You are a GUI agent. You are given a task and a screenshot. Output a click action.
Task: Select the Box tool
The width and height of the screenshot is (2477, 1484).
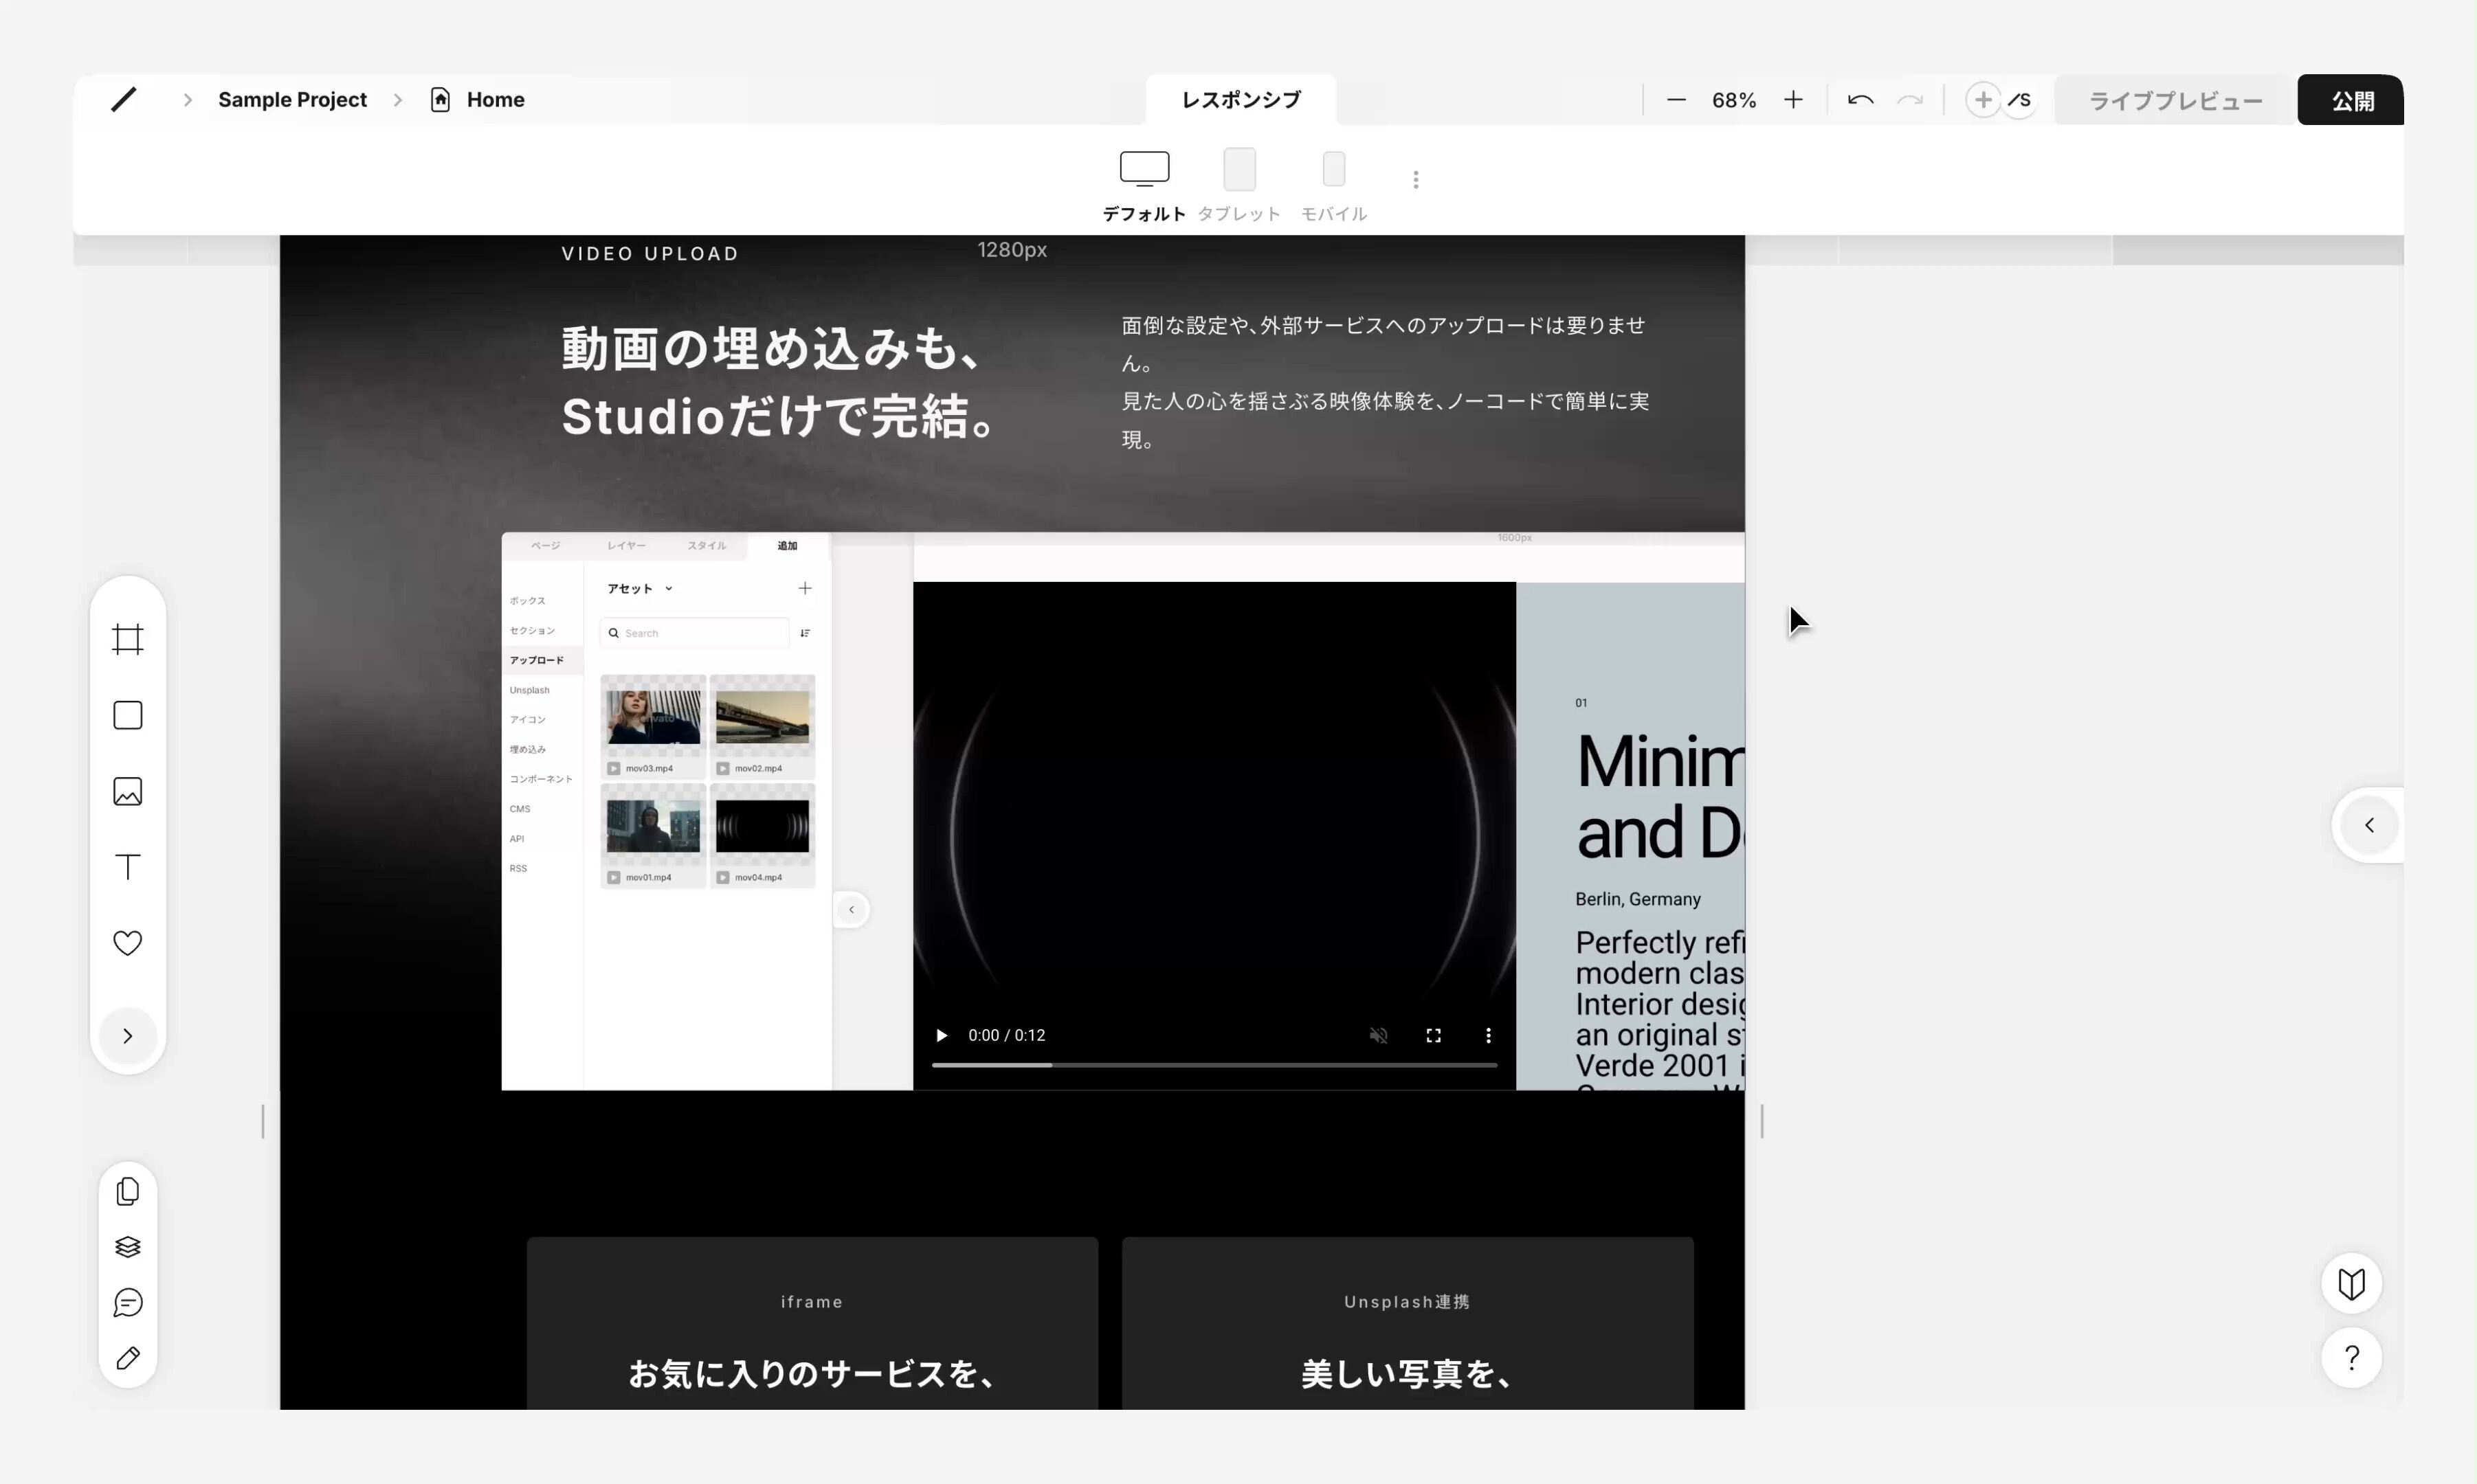tap(128, 715)
